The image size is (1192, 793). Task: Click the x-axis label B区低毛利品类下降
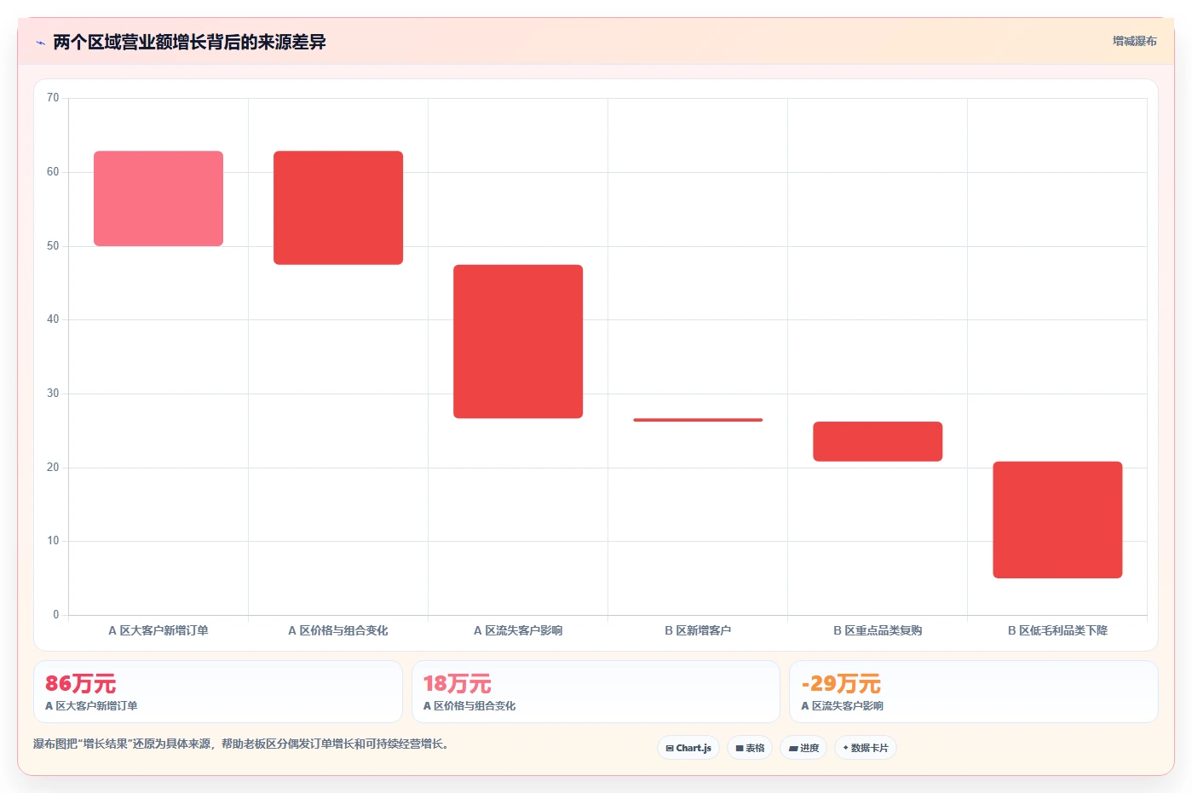1057,630
